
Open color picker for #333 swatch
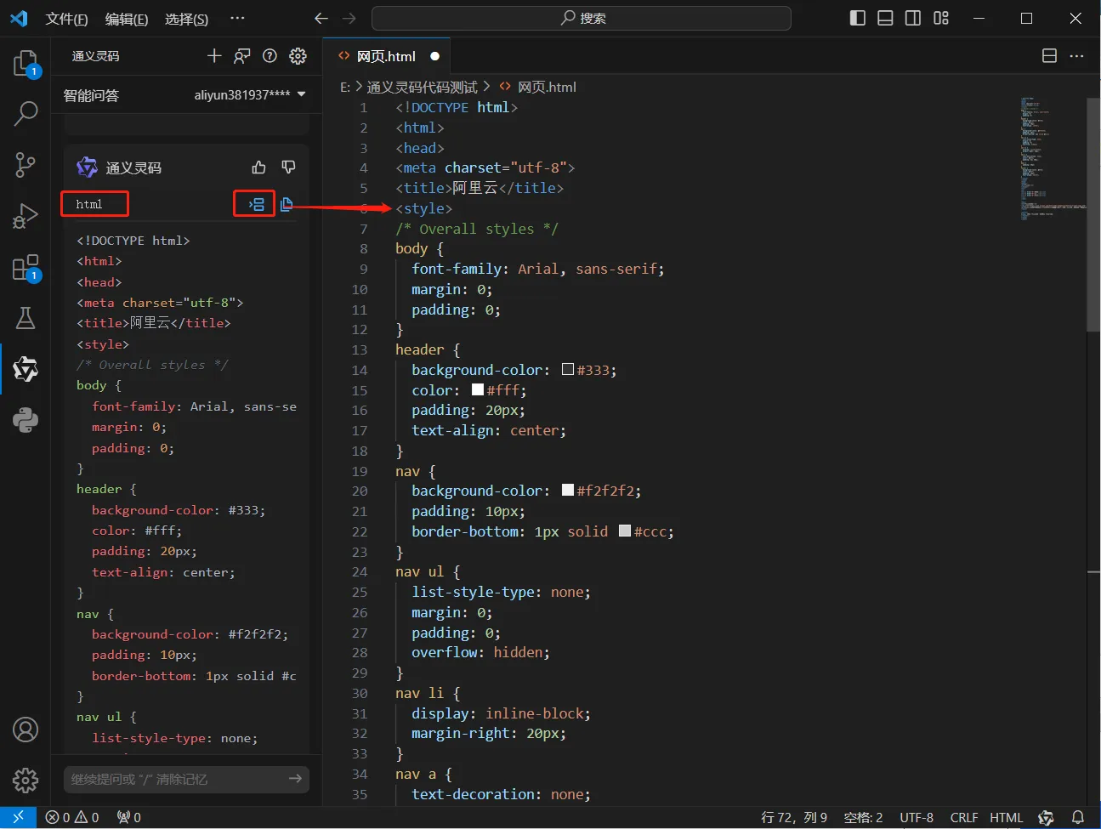(568, 369)
